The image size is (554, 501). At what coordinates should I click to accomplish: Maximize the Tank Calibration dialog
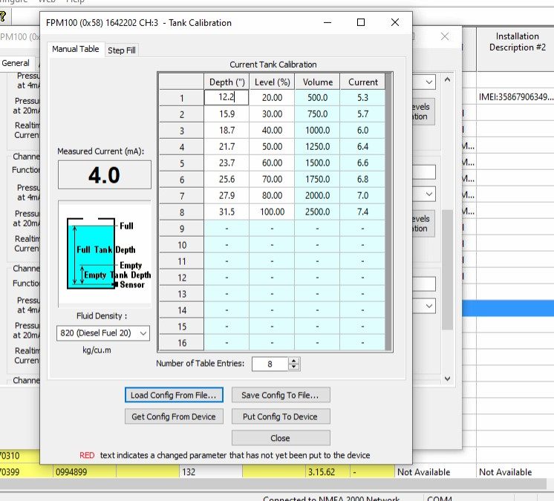pos(361,23)
